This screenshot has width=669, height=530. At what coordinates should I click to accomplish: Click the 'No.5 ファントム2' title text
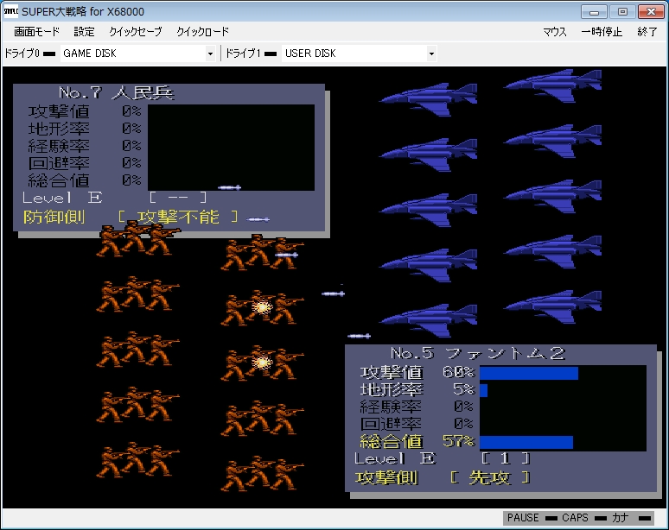[x=478, y=353]
